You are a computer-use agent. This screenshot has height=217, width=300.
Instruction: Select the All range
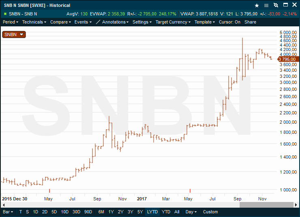[x=177, y=212]
